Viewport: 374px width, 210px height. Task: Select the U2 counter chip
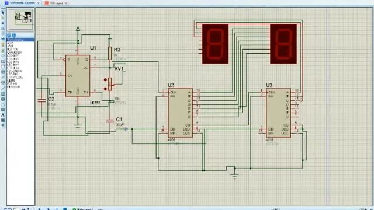point(180,113)
